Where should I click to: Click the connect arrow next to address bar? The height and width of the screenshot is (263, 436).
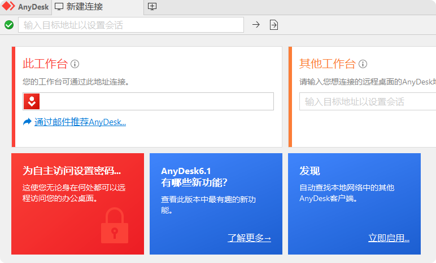tap(256, 25)
